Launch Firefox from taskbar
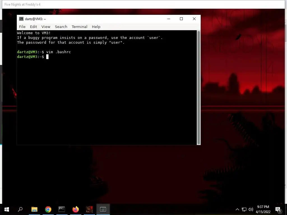Viewport: 287px width, 215px height. click(x=76, y=209)
